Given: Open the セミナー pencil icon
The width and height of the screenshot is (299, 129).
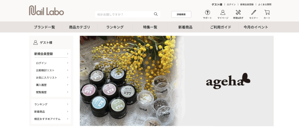Looking at the screenshot, I should 254,12.
